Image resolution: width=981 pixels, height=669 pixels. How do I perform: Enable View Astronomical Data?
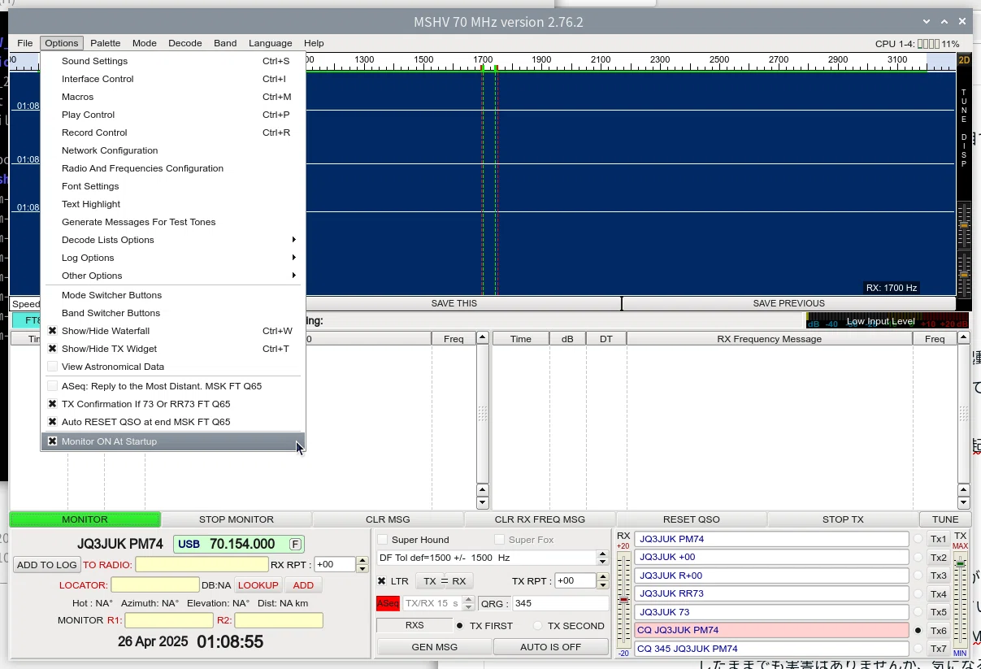173,367
